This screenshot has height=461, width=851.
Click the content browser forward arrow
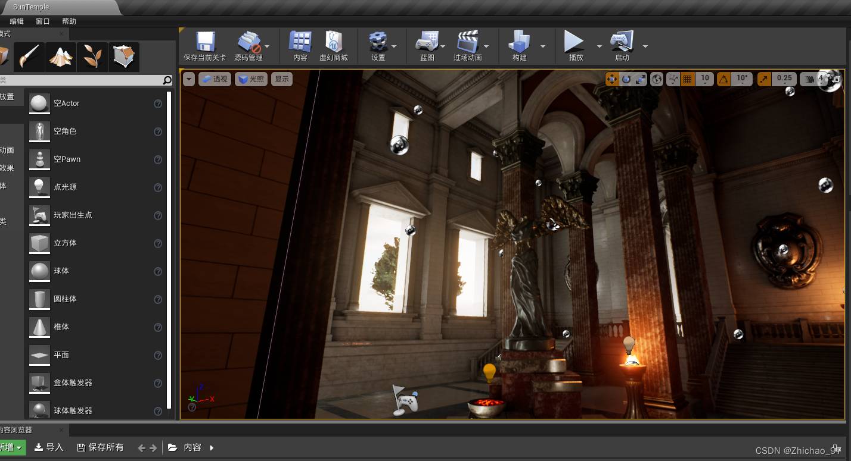[153, 448]
